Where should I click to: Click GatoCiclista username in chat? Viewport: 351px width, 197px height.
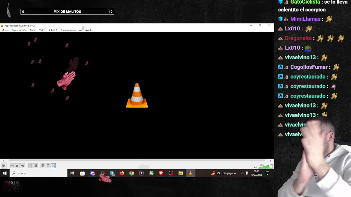pos(305,2)
